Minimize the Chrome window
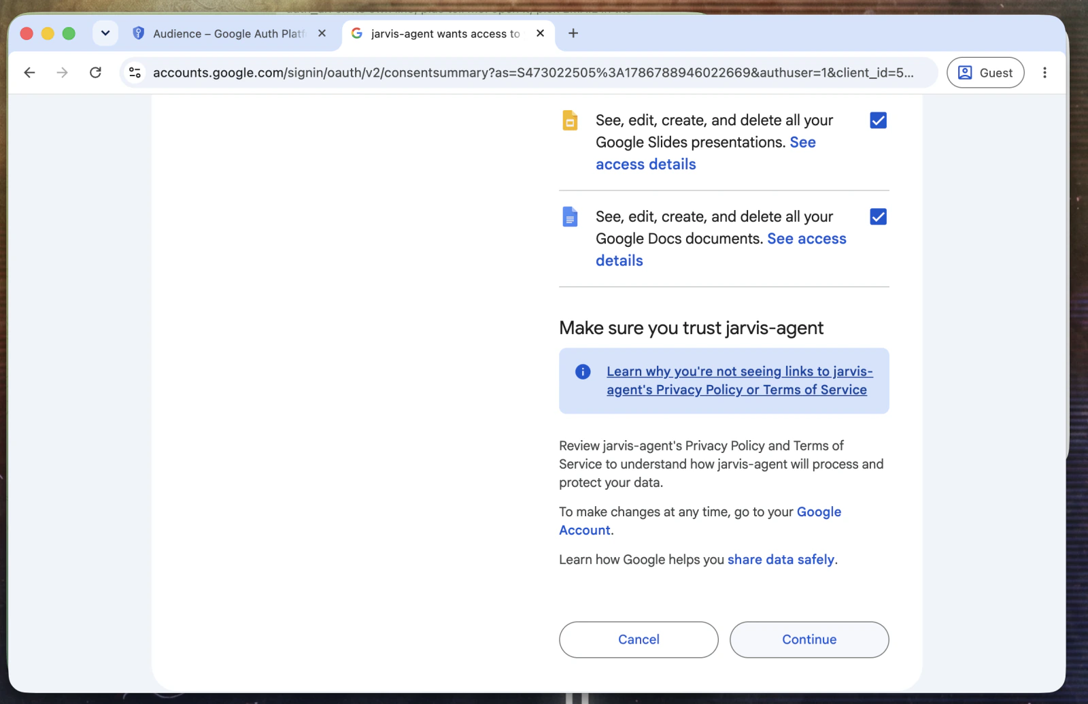The width and height of the screenshot is (1088, 704). (x=48, y=33)
